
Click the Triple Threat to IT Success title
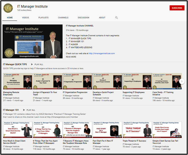click(134, 141)
